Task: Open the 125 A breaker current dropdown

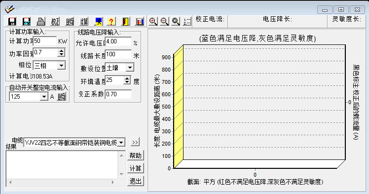Action: [x=44, y=97]
